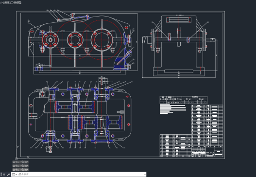Open command line customize wrench menu

(8, 175)
